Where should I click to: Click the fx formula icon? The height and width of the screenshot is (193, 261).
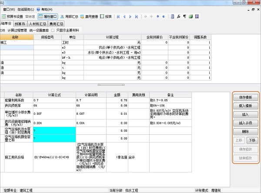(x=178, y=17)
